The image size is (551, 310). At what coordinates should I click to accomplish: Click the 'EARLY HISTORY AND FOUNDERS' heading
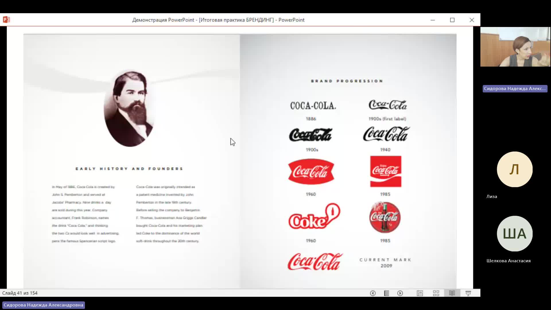point(129,169)
